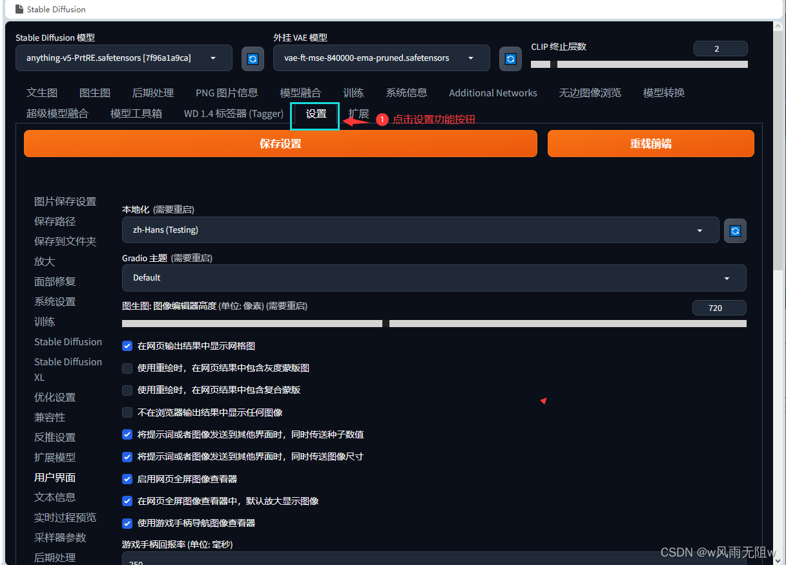The image size is (786, 565).
Task: Switch to the 模型转换 tab
Action: 664,92
